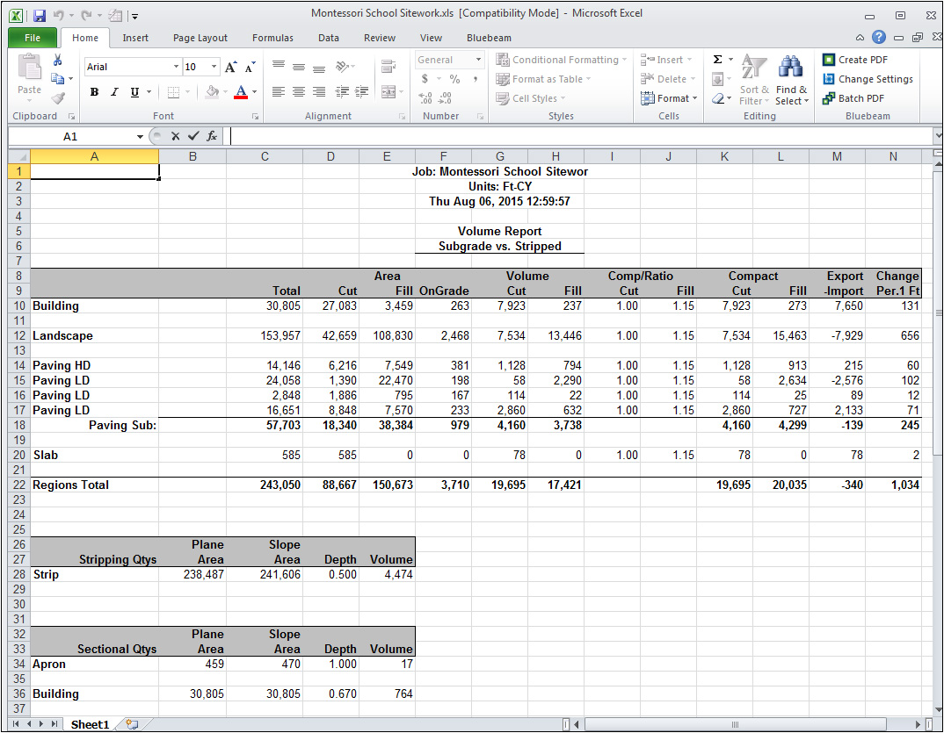Click the AutoSum sigma icon
944x733 pixels.
click(718, 60)
